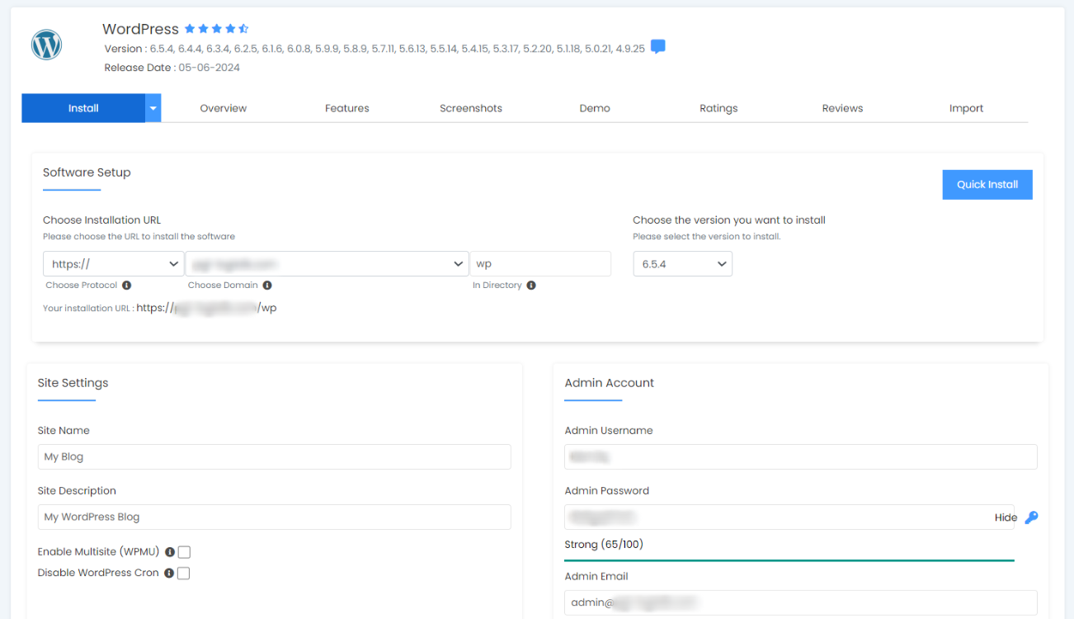Click the password strength bar

(789, 560)
